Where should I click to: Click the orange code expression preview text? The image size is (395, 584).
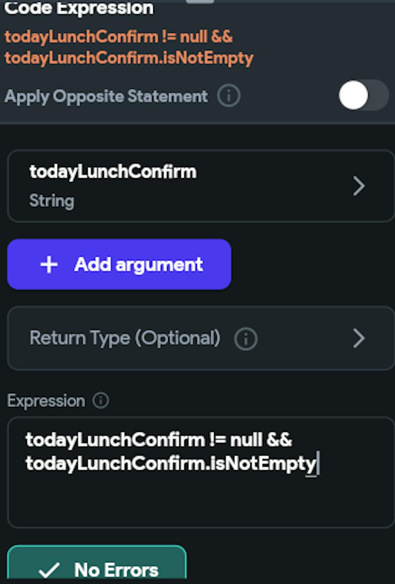(x=129, y=47)
